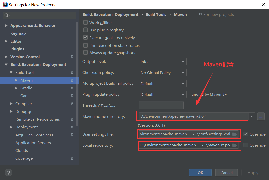Click the search magnifier icon in settings

click(x=7, y=15)
